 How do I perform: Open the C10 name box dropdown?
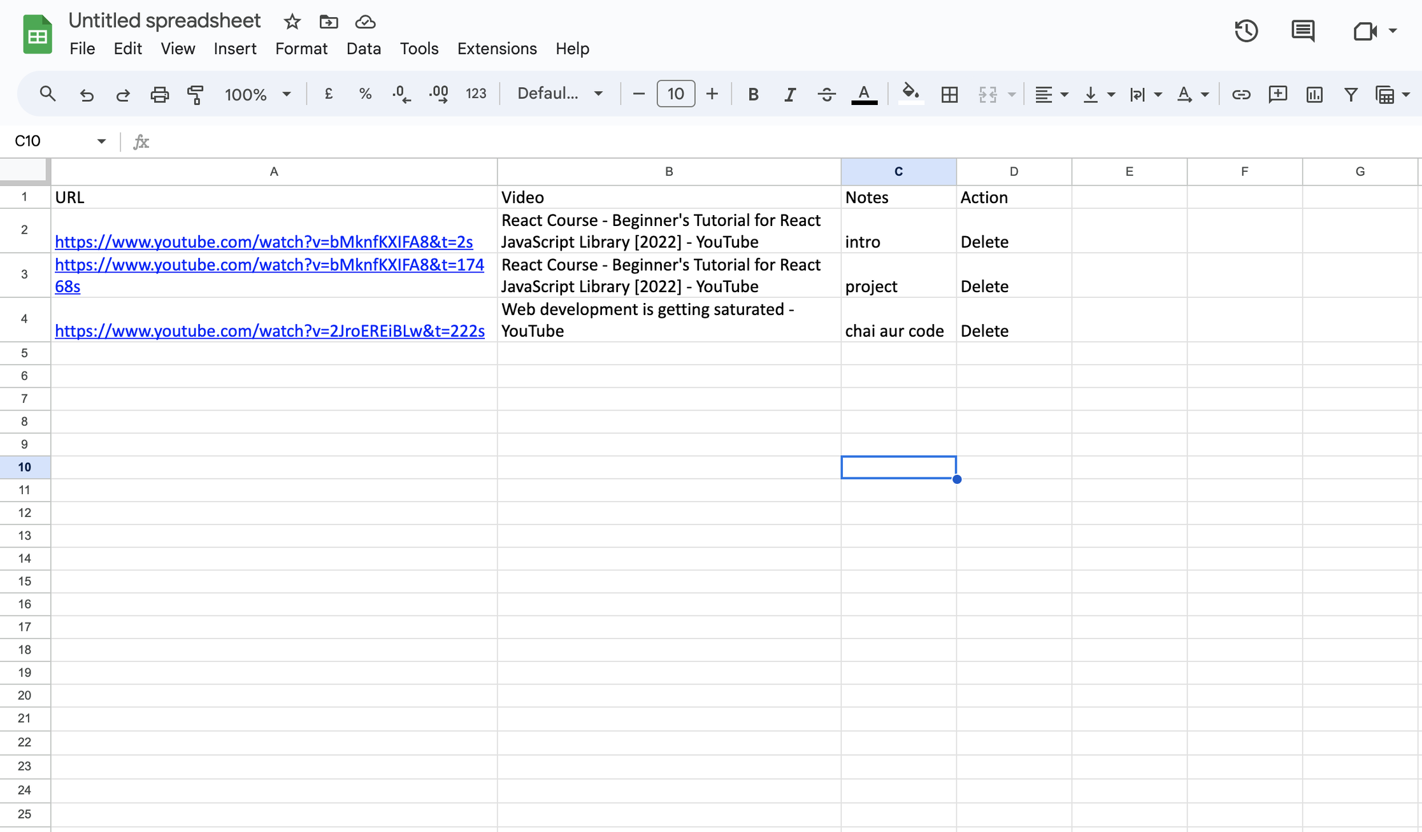[101, 141]
